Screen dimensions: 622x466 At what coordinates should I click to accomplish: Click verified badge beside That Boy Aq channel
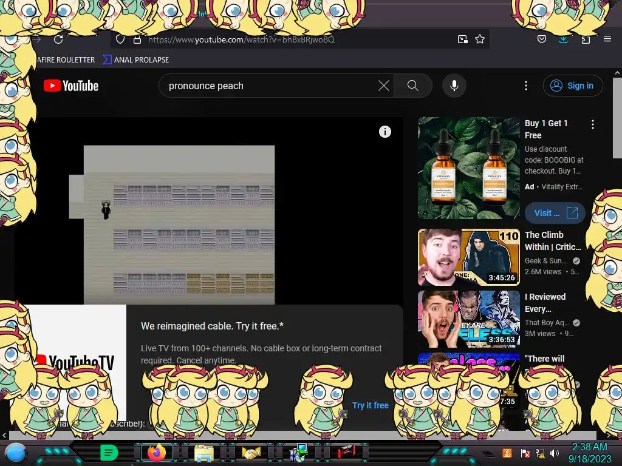(576, 323)
